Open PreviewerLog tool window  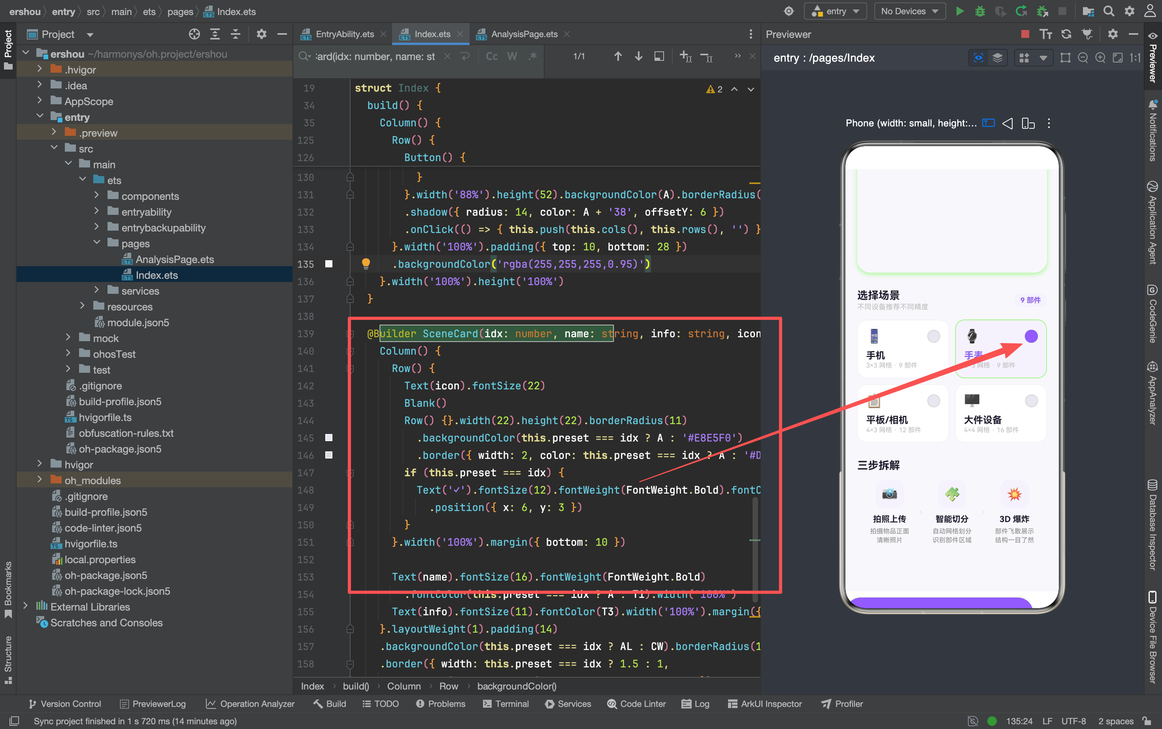pyautogui.click(x=153, y=704)
